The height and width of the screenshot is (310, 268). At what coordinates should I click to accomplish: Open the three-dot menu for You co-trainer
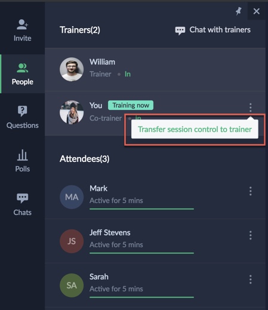(251, 108)
